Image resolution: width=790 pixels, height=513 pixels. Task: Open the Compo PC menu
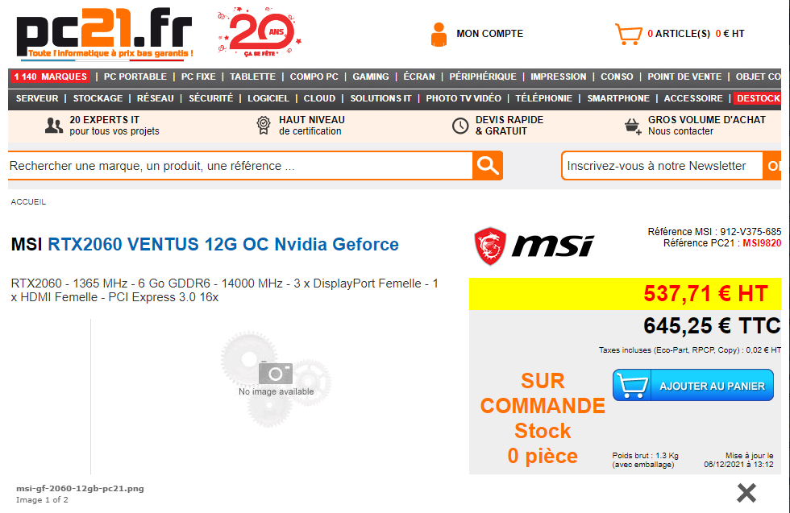tap(314, 77)
